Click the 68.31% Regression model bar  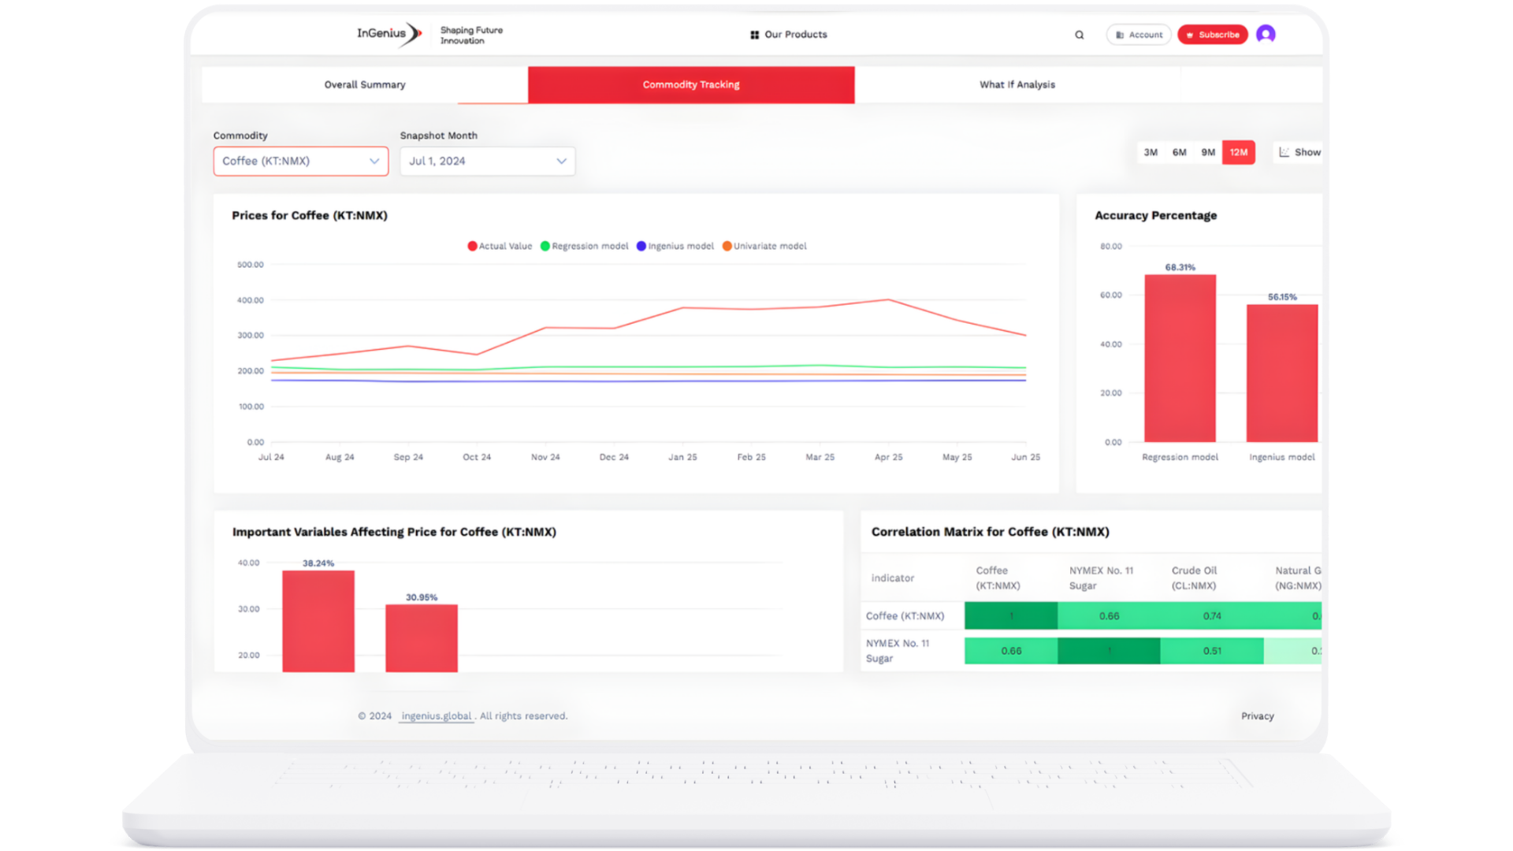click(x=1180, y=359)
